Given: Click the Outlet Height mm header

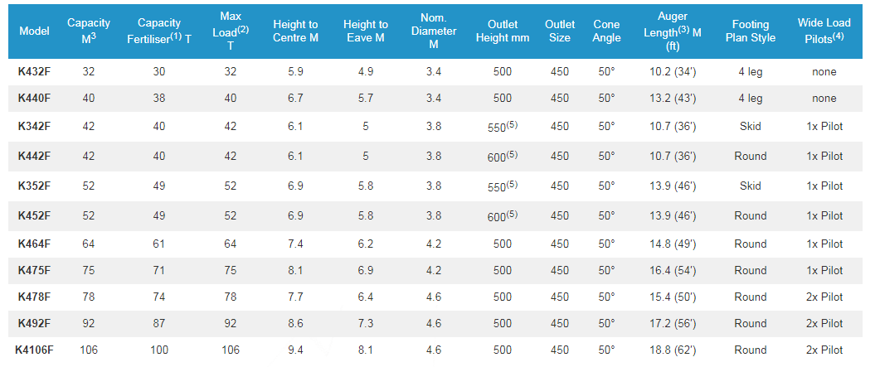Looking at the screenshot, I should [503, 31].
